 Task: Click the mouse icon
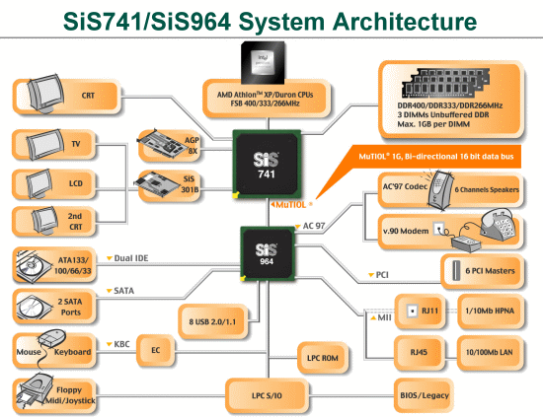click(52, 337)
